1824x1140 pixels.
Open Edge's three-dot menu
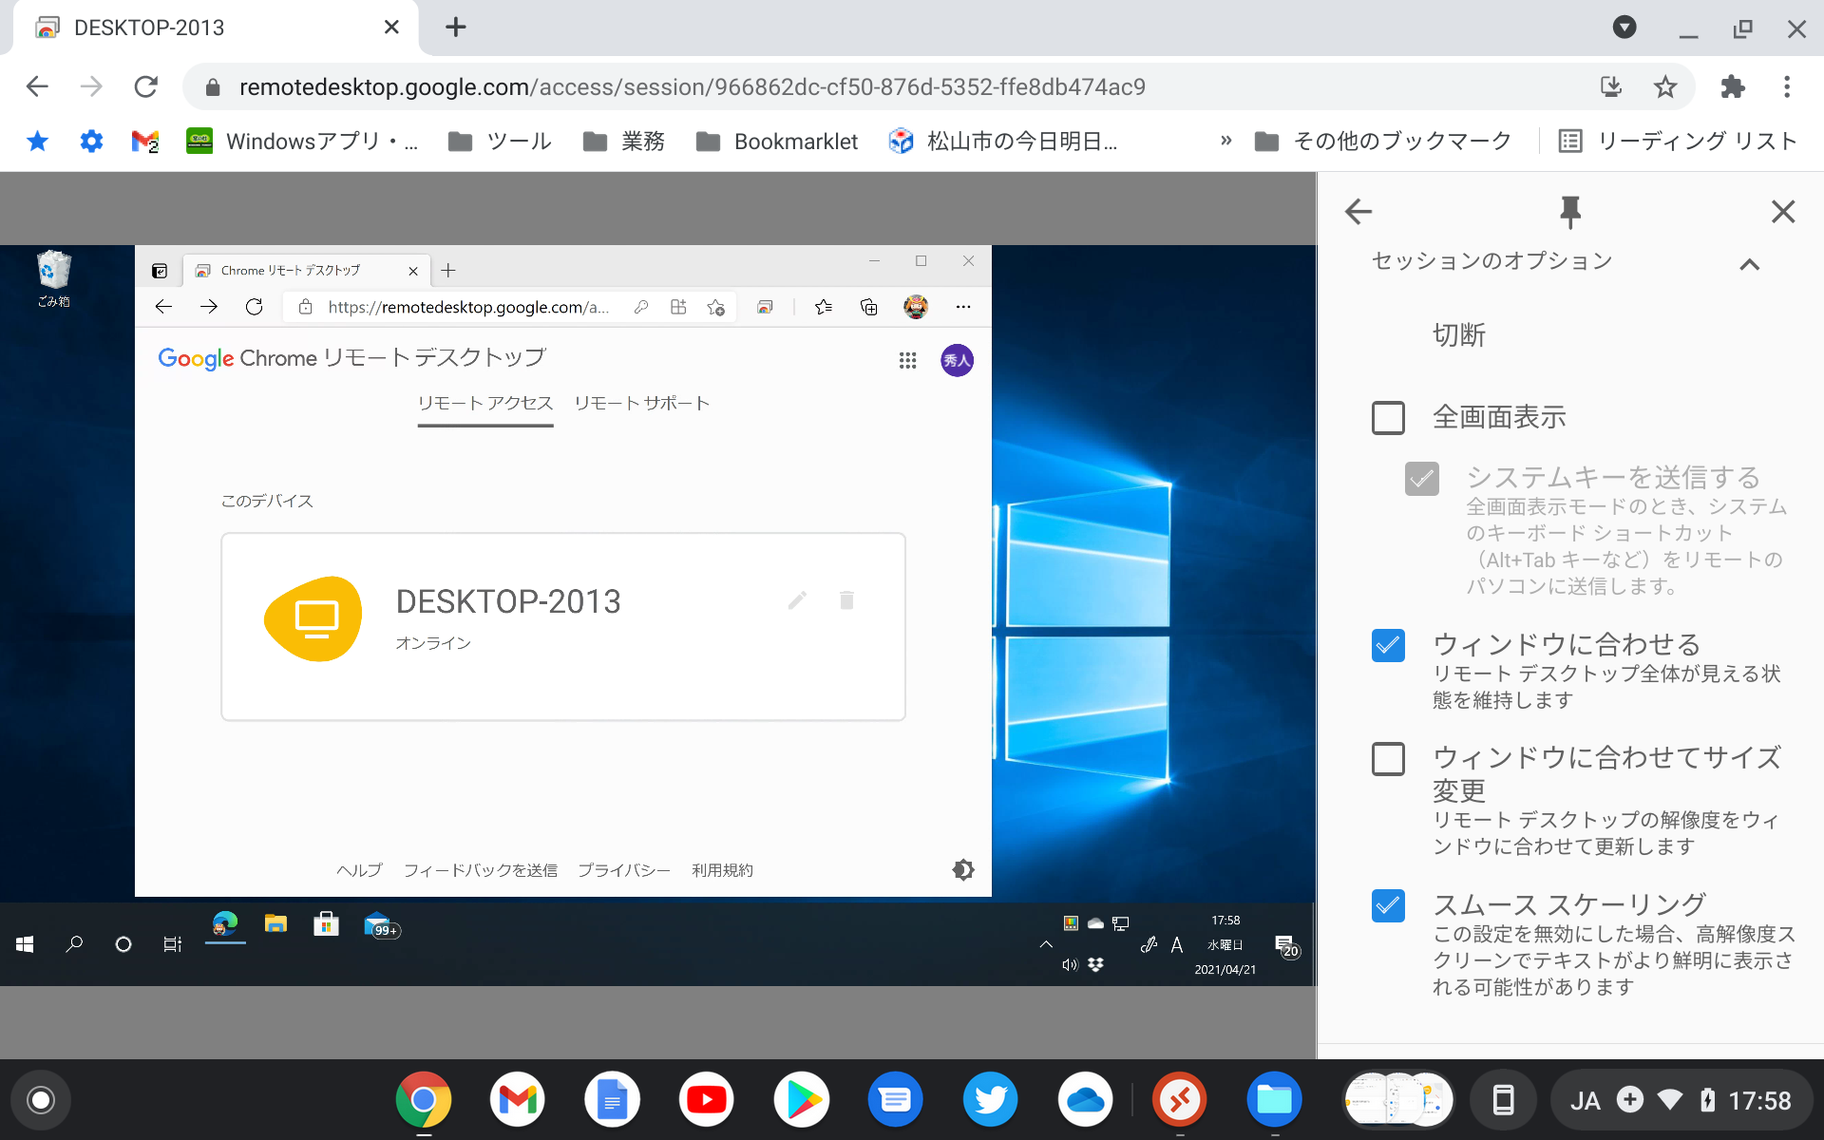(962, 306)
